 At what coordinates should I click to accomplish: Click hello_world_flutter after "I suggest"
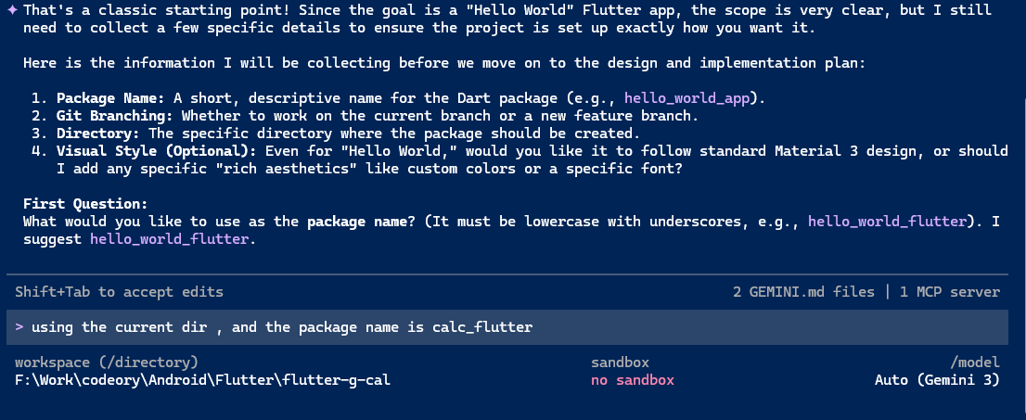[169, 239]
